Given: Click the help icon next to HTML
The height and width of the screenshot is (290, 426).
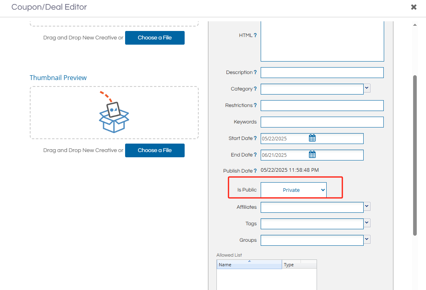Looking at the screenshot, I should click(255, 35).
